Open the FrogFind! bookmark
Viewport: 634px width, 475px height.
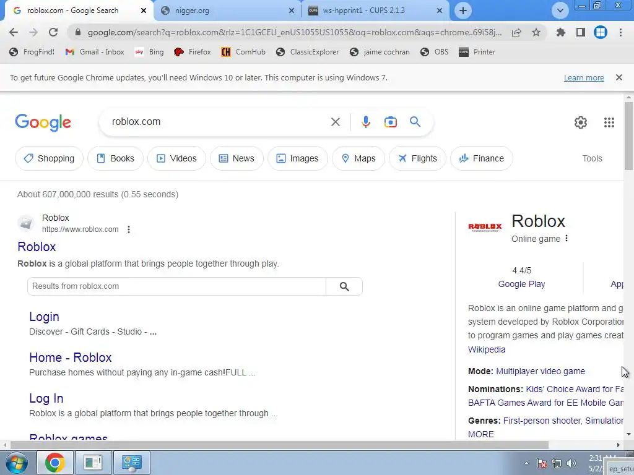coord(32,52)
